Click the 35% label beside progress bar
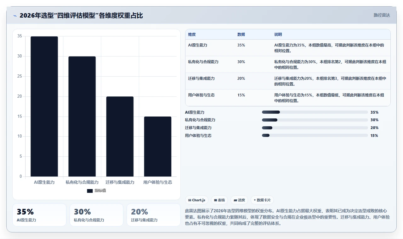This screenshot has height=239, width=403. point(374,112)
